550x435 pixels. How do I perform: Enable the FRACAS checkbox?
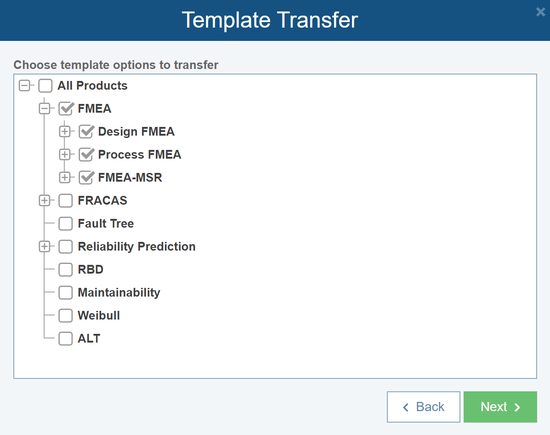[x=66, y=200]
